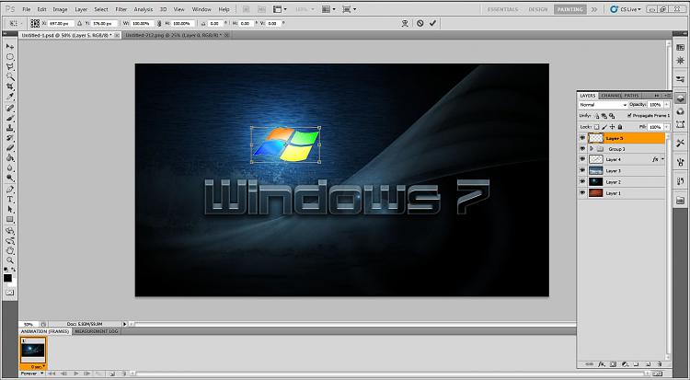Image resolution: width=690 pixels, height=380 pixels.
Task: Hide Layer 2 using eye icon
Action: (582, 181)
